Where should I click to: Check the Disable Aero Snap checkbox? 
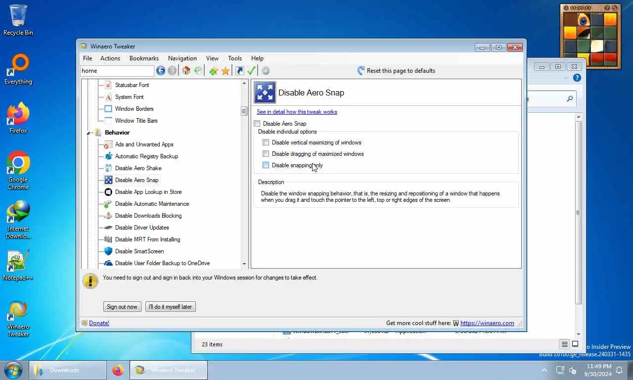tap(257, 124)
